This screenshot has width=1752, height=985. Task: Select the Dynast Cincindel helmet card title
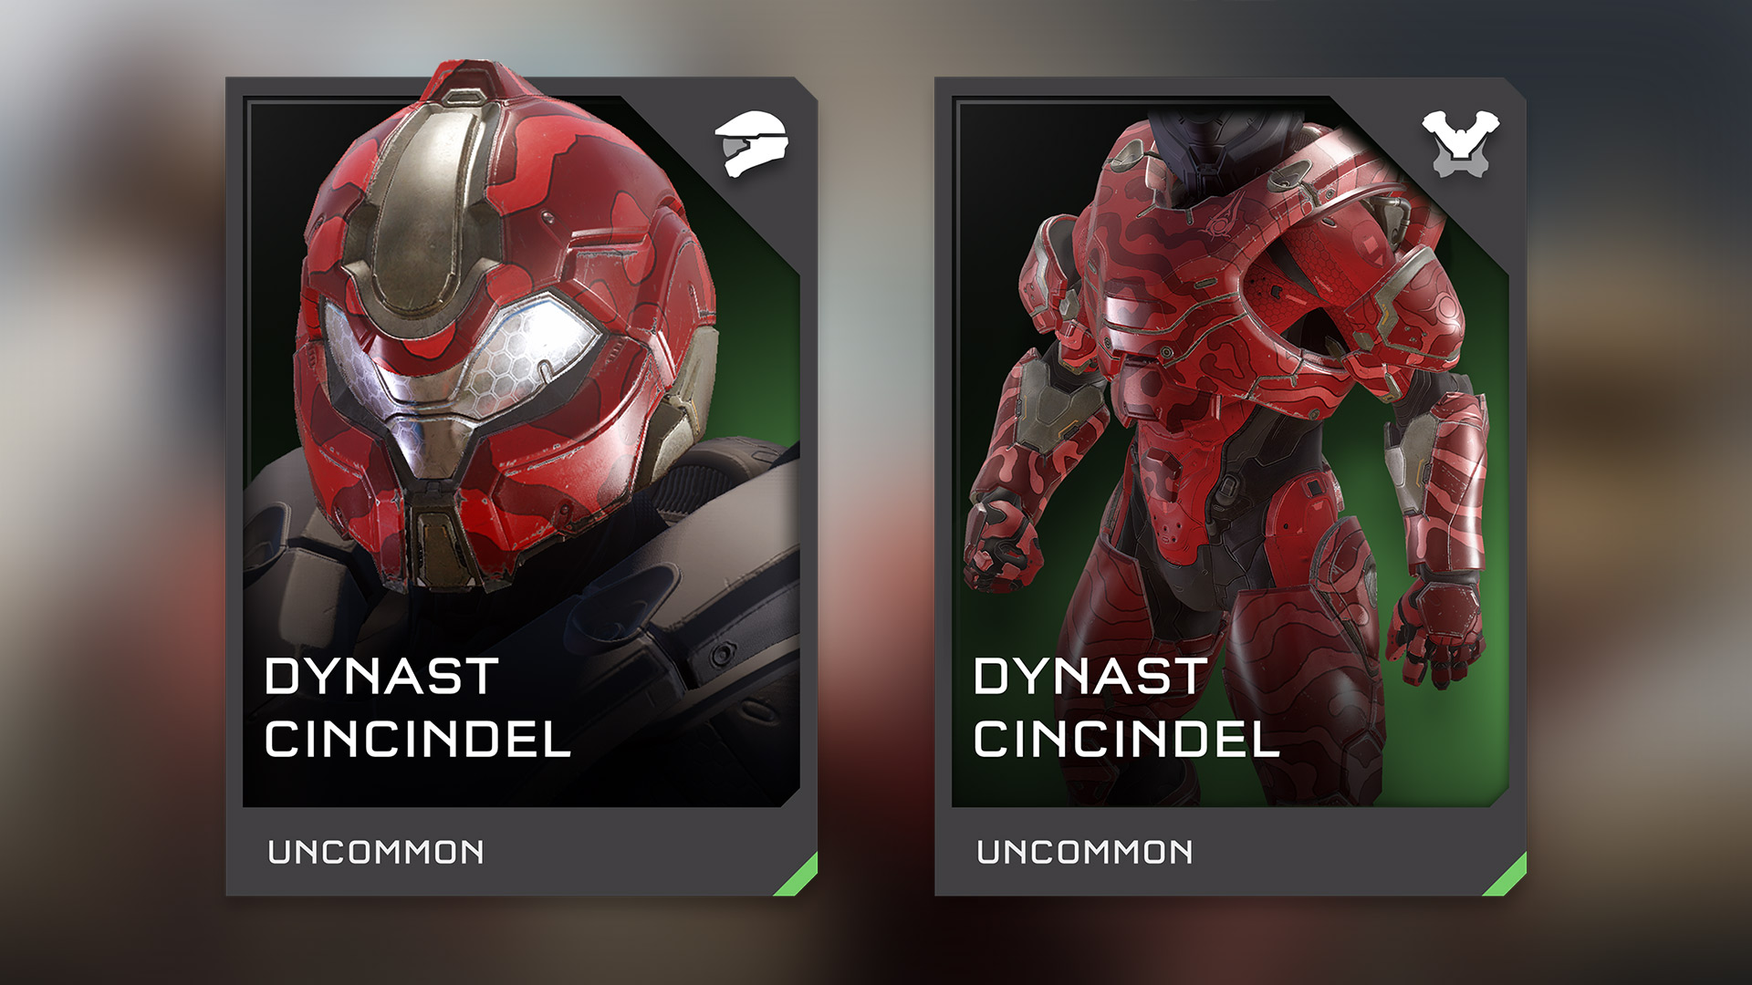418,708
